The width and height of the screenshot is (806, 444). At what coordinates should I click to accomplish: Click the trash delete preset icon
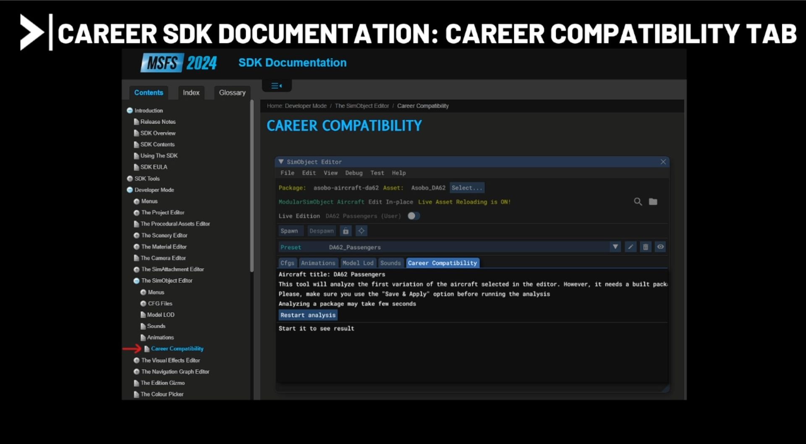tap(645, 247)
